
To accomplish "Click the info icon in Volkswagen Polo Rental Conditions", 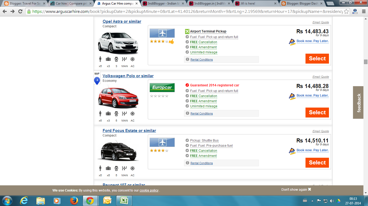I will tap(188, 113).
